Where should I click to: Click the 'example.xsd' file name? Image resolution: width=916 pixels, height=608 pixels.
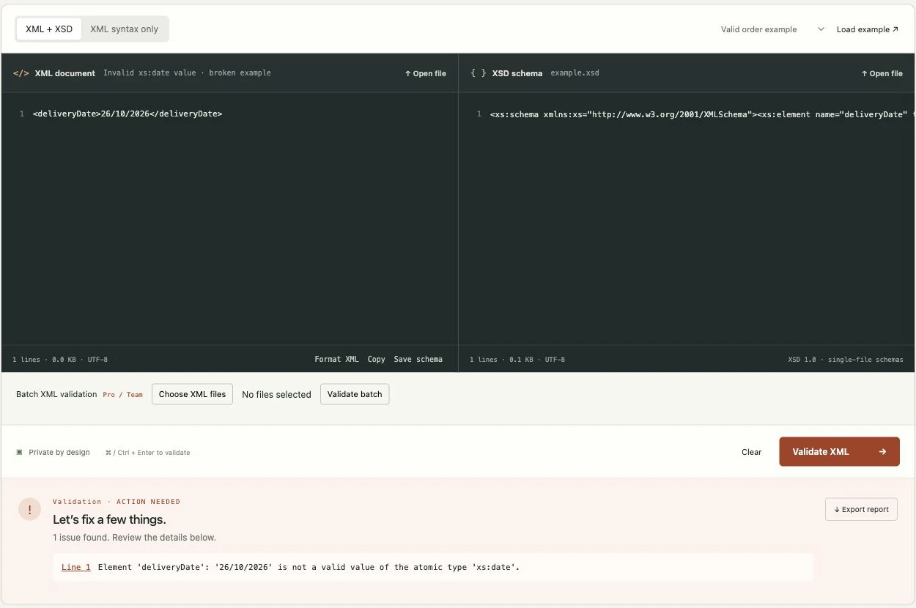coord(575,73)
